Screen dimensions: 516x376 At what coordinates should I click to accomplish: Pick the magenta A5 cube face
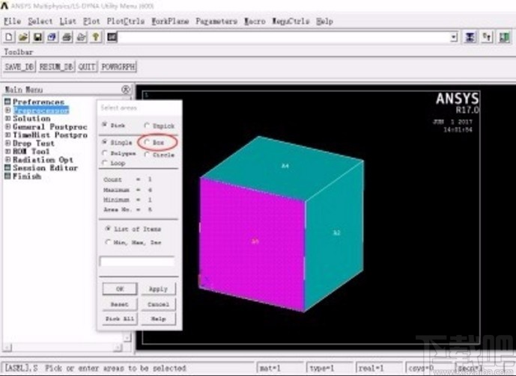click(253, 243)
